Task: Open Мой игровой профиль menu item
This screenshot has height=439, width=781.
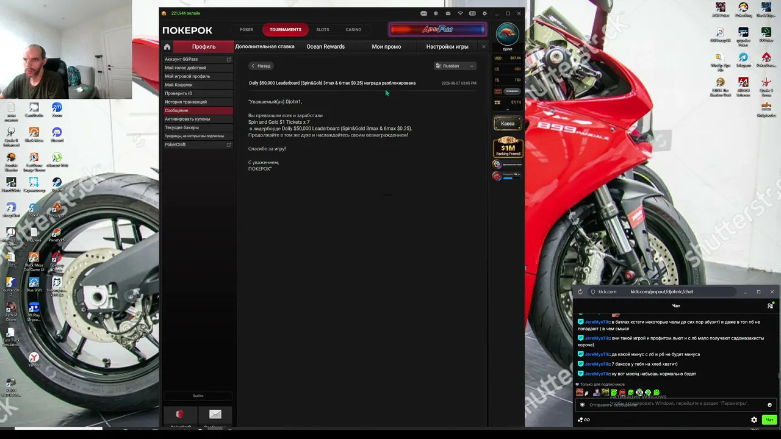Action: click(198, 76)
